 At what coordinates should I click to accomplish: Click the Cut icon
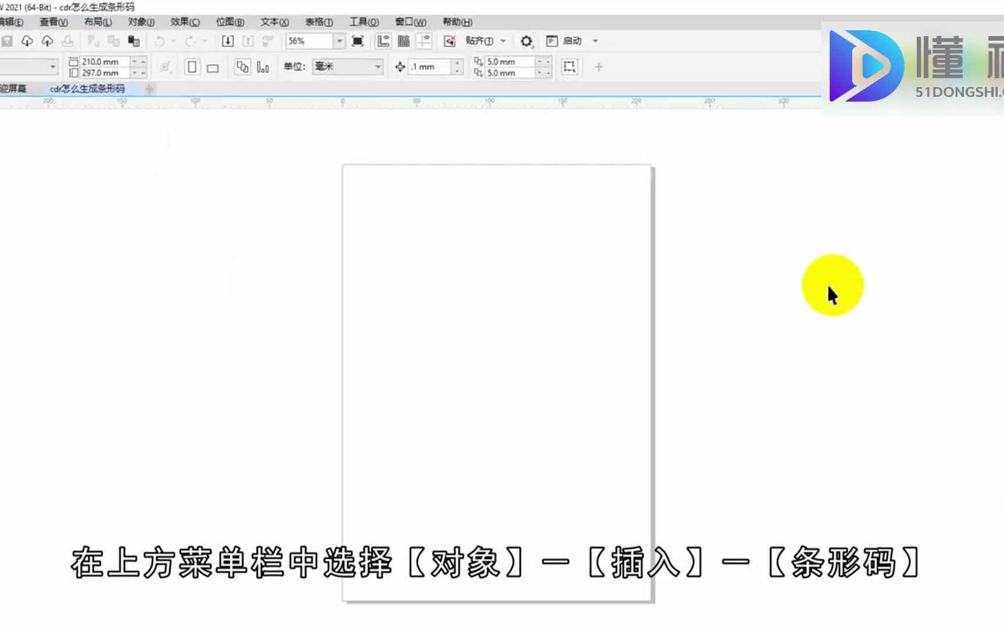(93, 41)
